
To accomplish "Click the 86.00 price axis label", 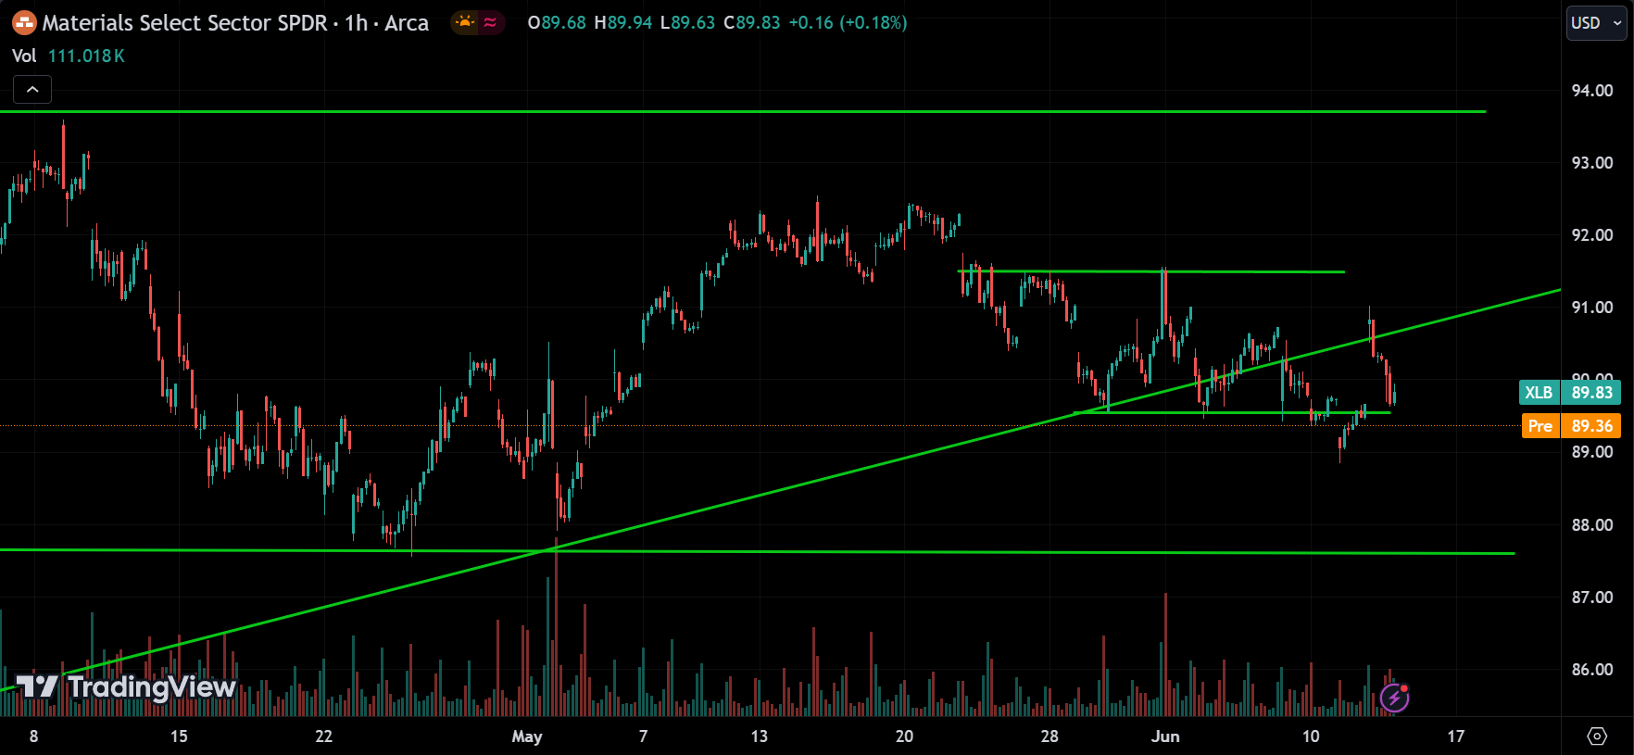I will click(1592, 669).
